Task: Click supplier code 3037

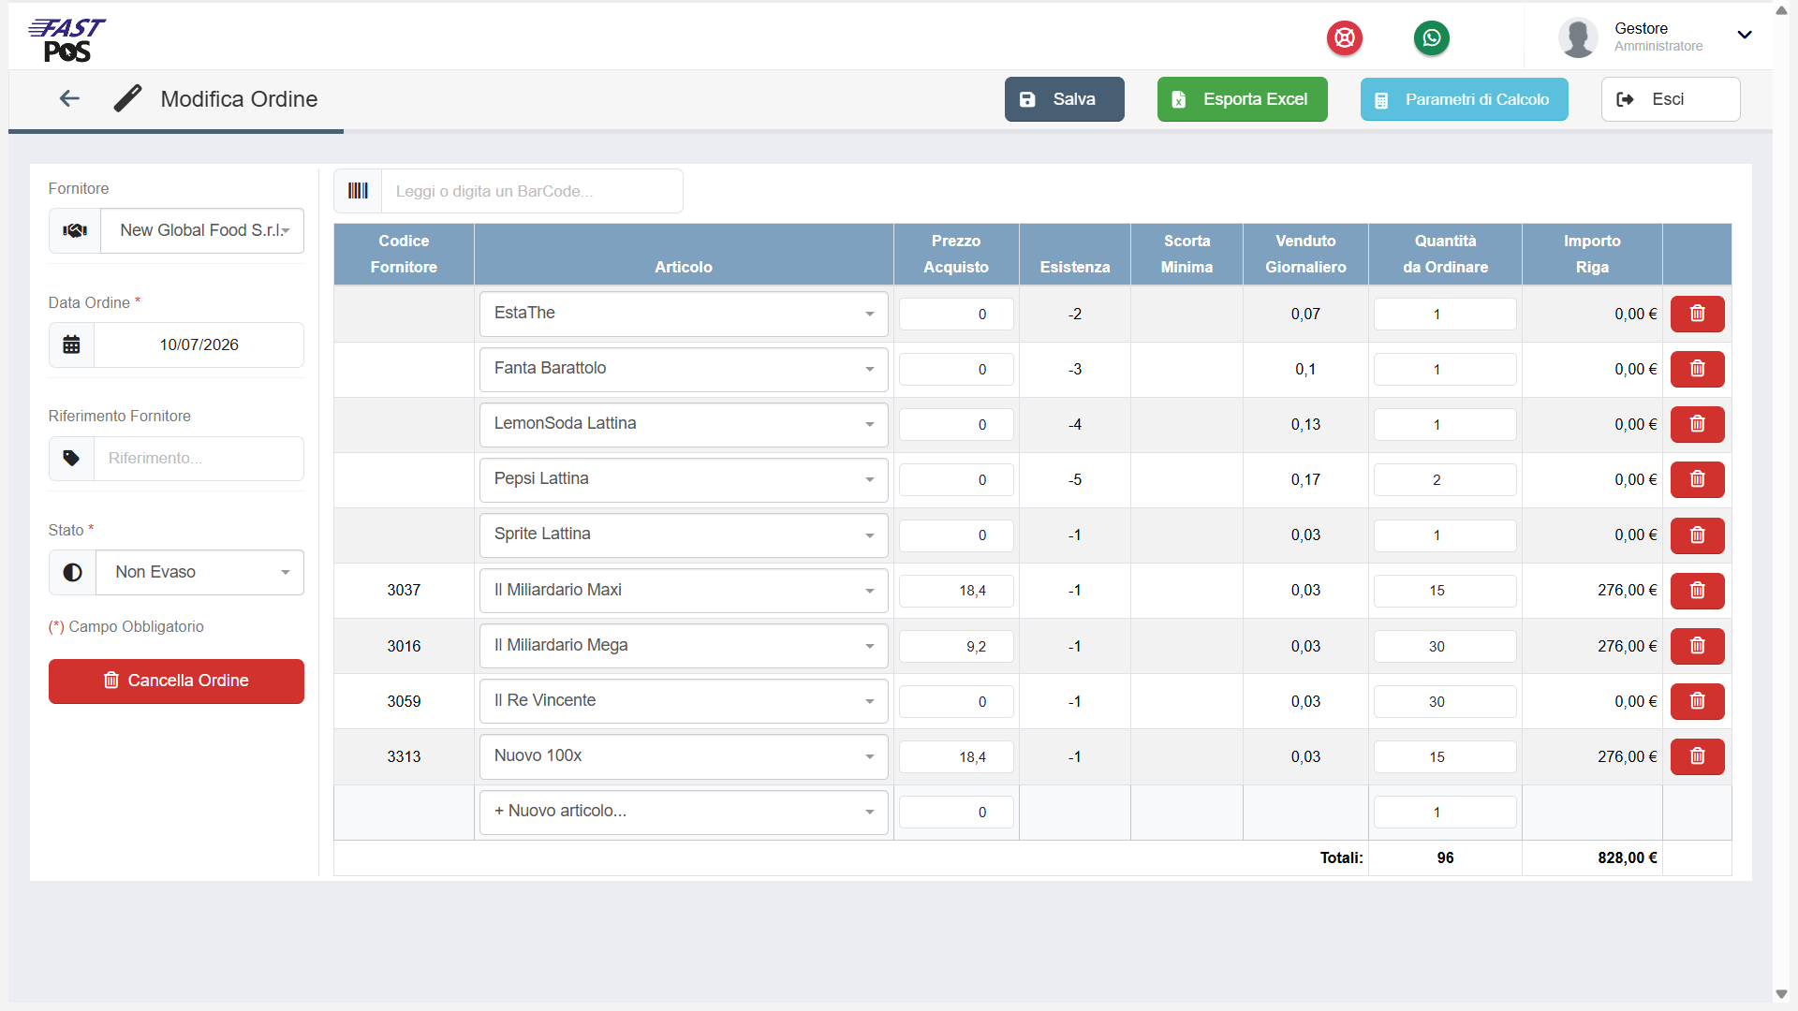Action: [x=404, y=591]
